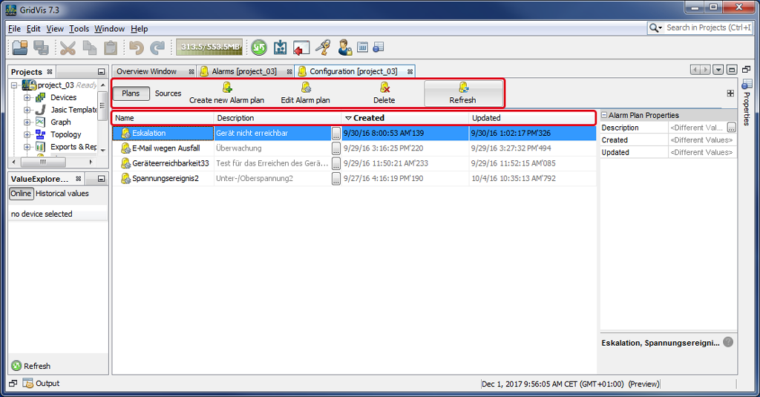
Task: Click the keys icon in main toolbar
Action: click(322, 48)
